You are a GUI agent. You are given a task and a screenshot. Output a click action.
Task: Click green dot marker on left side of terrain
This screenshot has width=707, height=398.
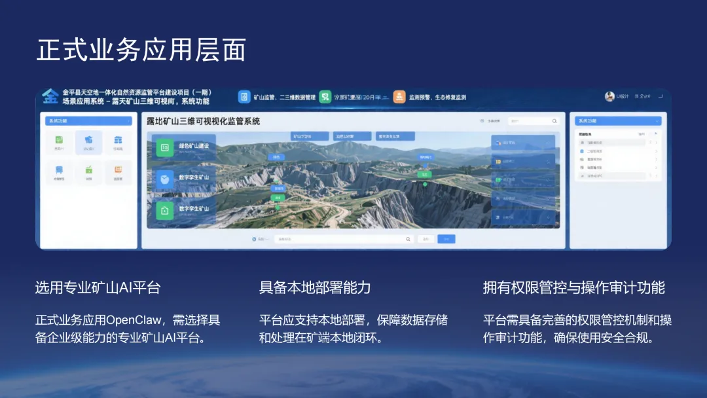pos(278,208)
